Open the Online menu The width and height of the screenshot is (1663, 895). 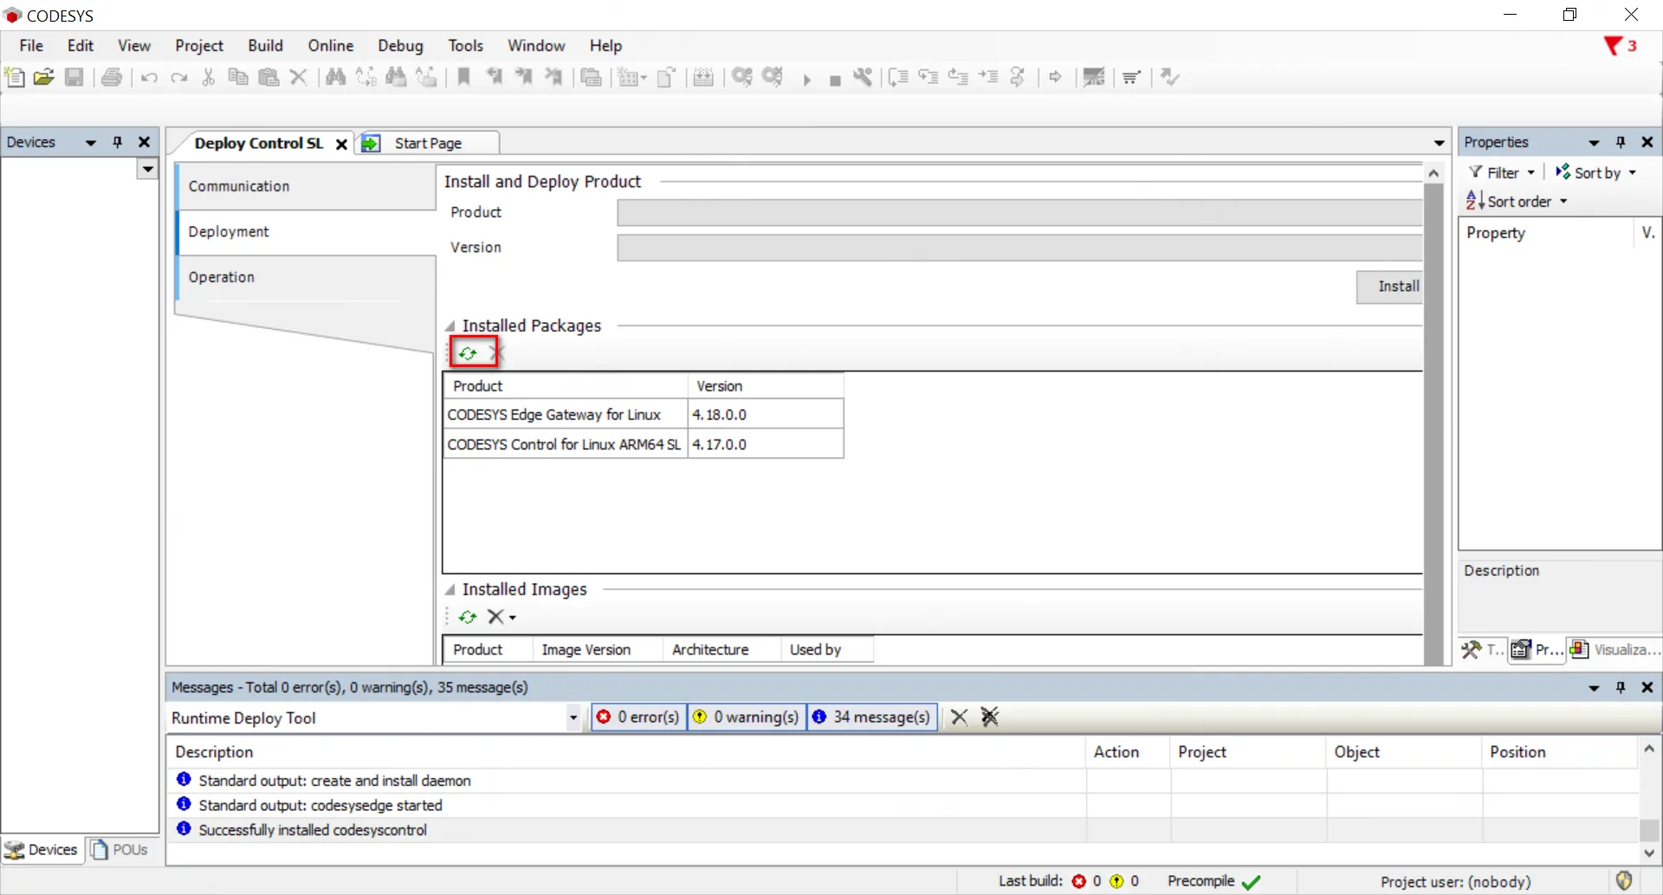click(330, 46)
